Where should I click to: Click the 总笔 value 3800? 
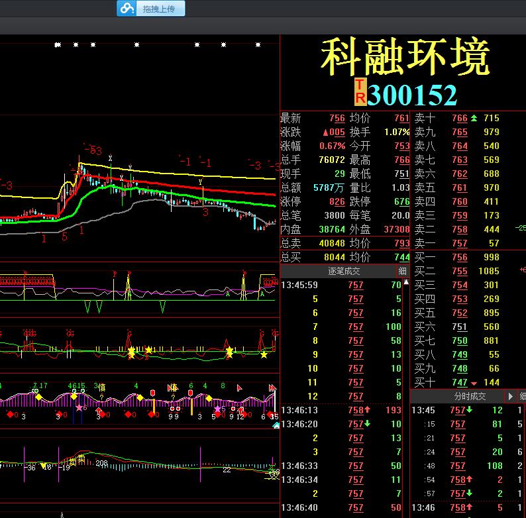335,215
